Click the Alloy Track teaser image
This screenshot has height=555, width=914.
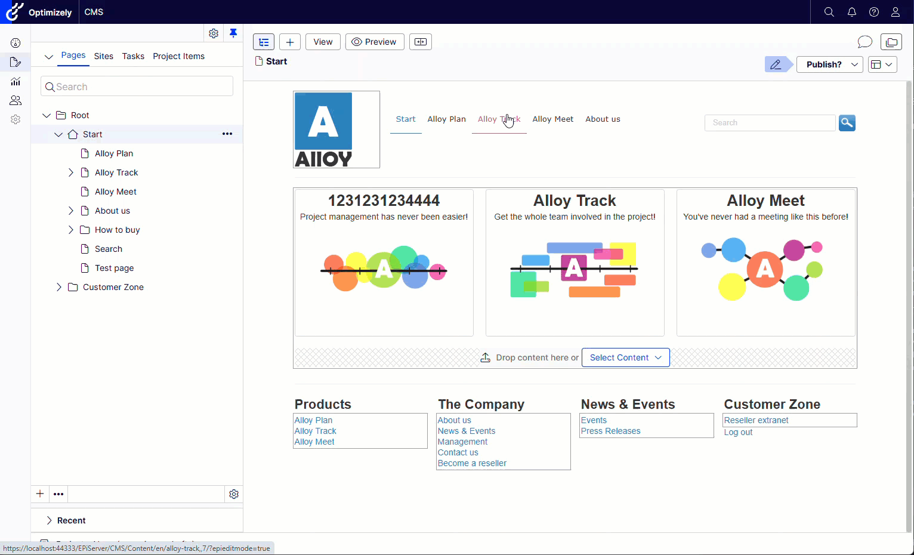click(x=575, y=270)
